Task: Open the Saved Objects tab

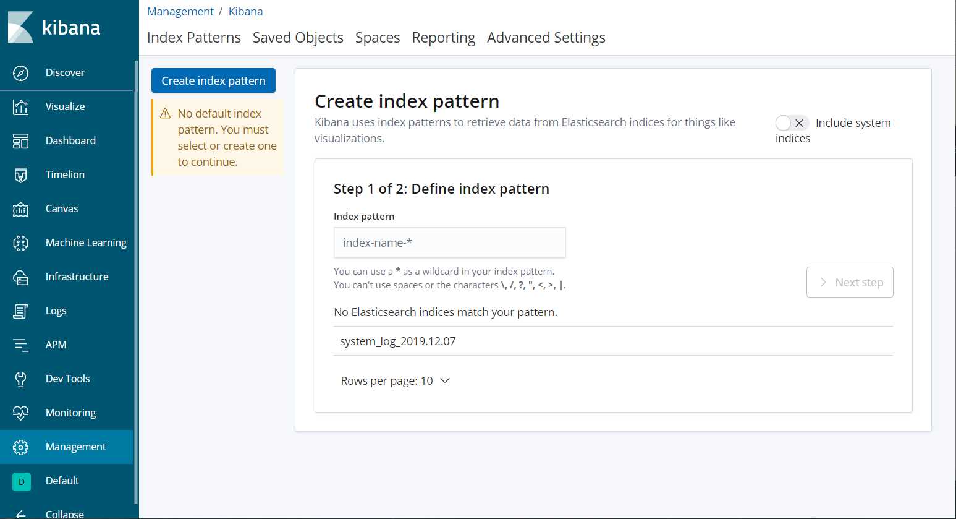Action: tap(298, 38)
